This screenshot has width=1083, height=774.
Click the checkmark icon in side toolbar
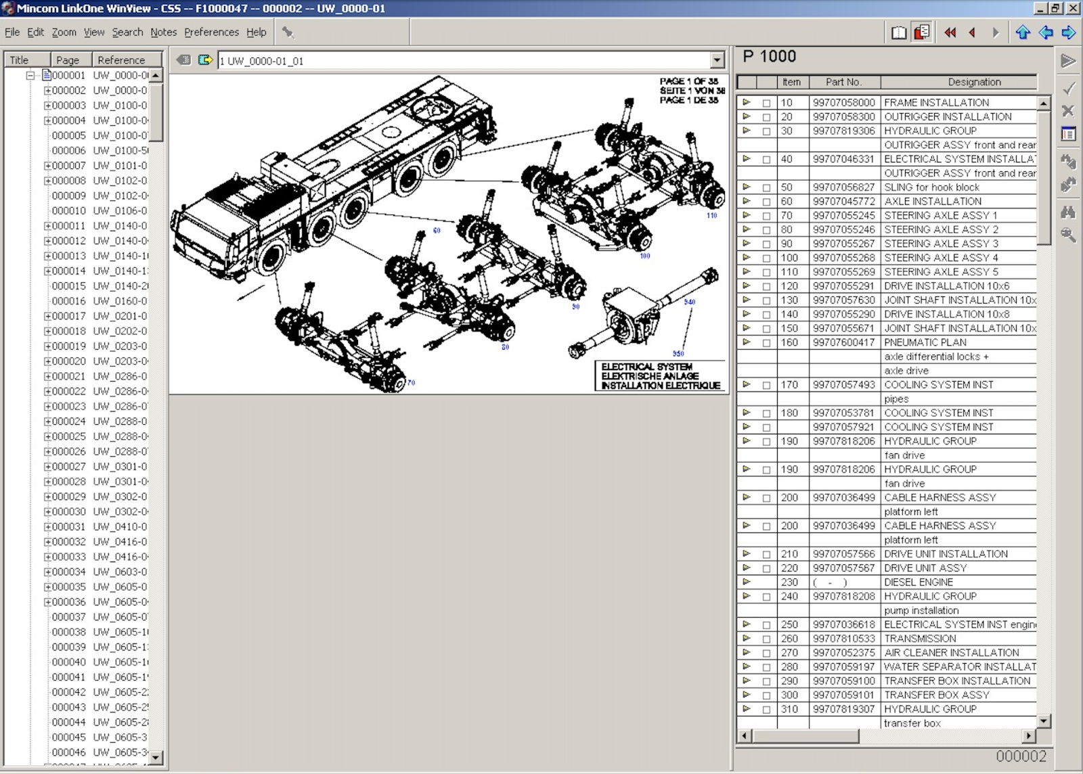[x=1068, y=89]
